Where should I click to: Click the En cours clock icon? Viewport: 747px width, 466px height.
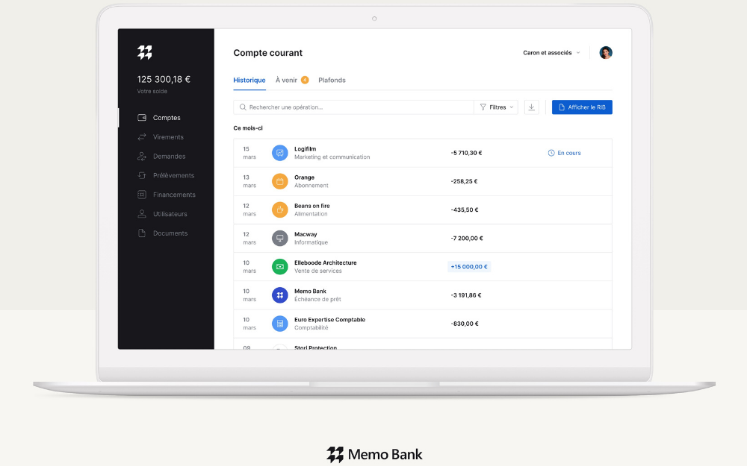coord(551,153)
